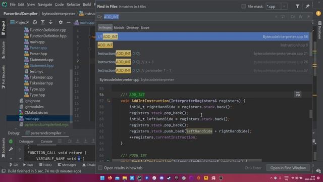Select CMakeLists.txt in project tree
This screenshot has width=323, height=182.
pos(36,113)
